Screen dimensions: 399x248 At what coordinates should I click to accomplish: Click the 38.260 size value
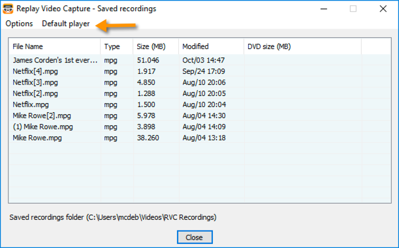pyautogui.click(x=148, y=138)
